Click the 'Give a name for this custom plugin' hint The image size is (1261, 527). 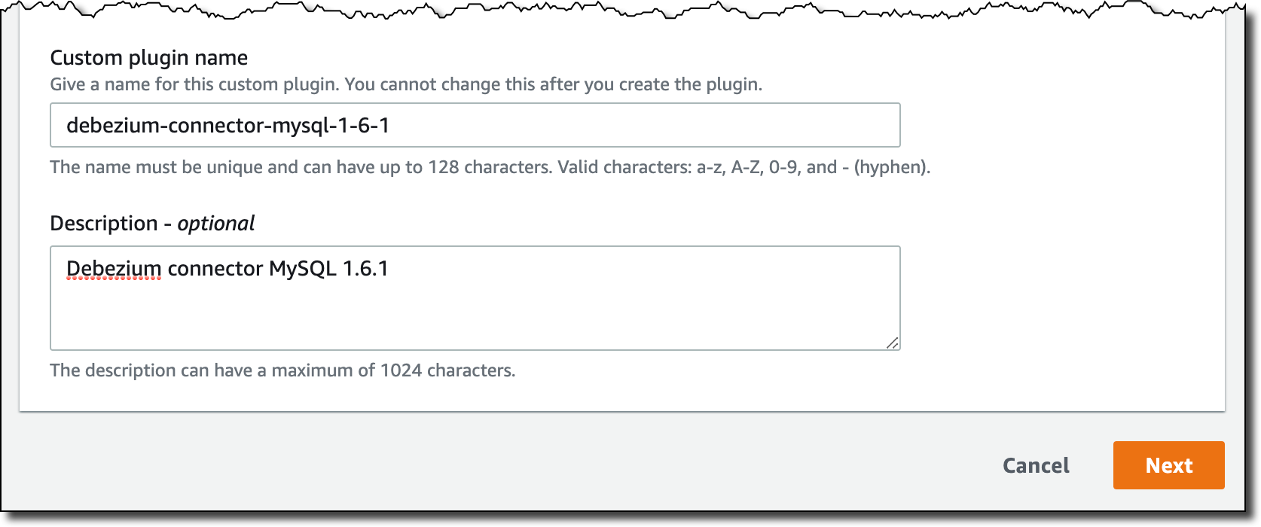[194, 84]
